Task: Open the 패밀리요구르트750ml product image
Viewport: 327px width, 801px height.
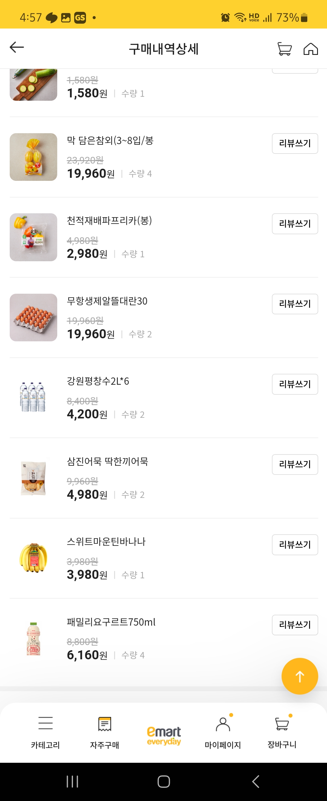Action: pos(34,639)
